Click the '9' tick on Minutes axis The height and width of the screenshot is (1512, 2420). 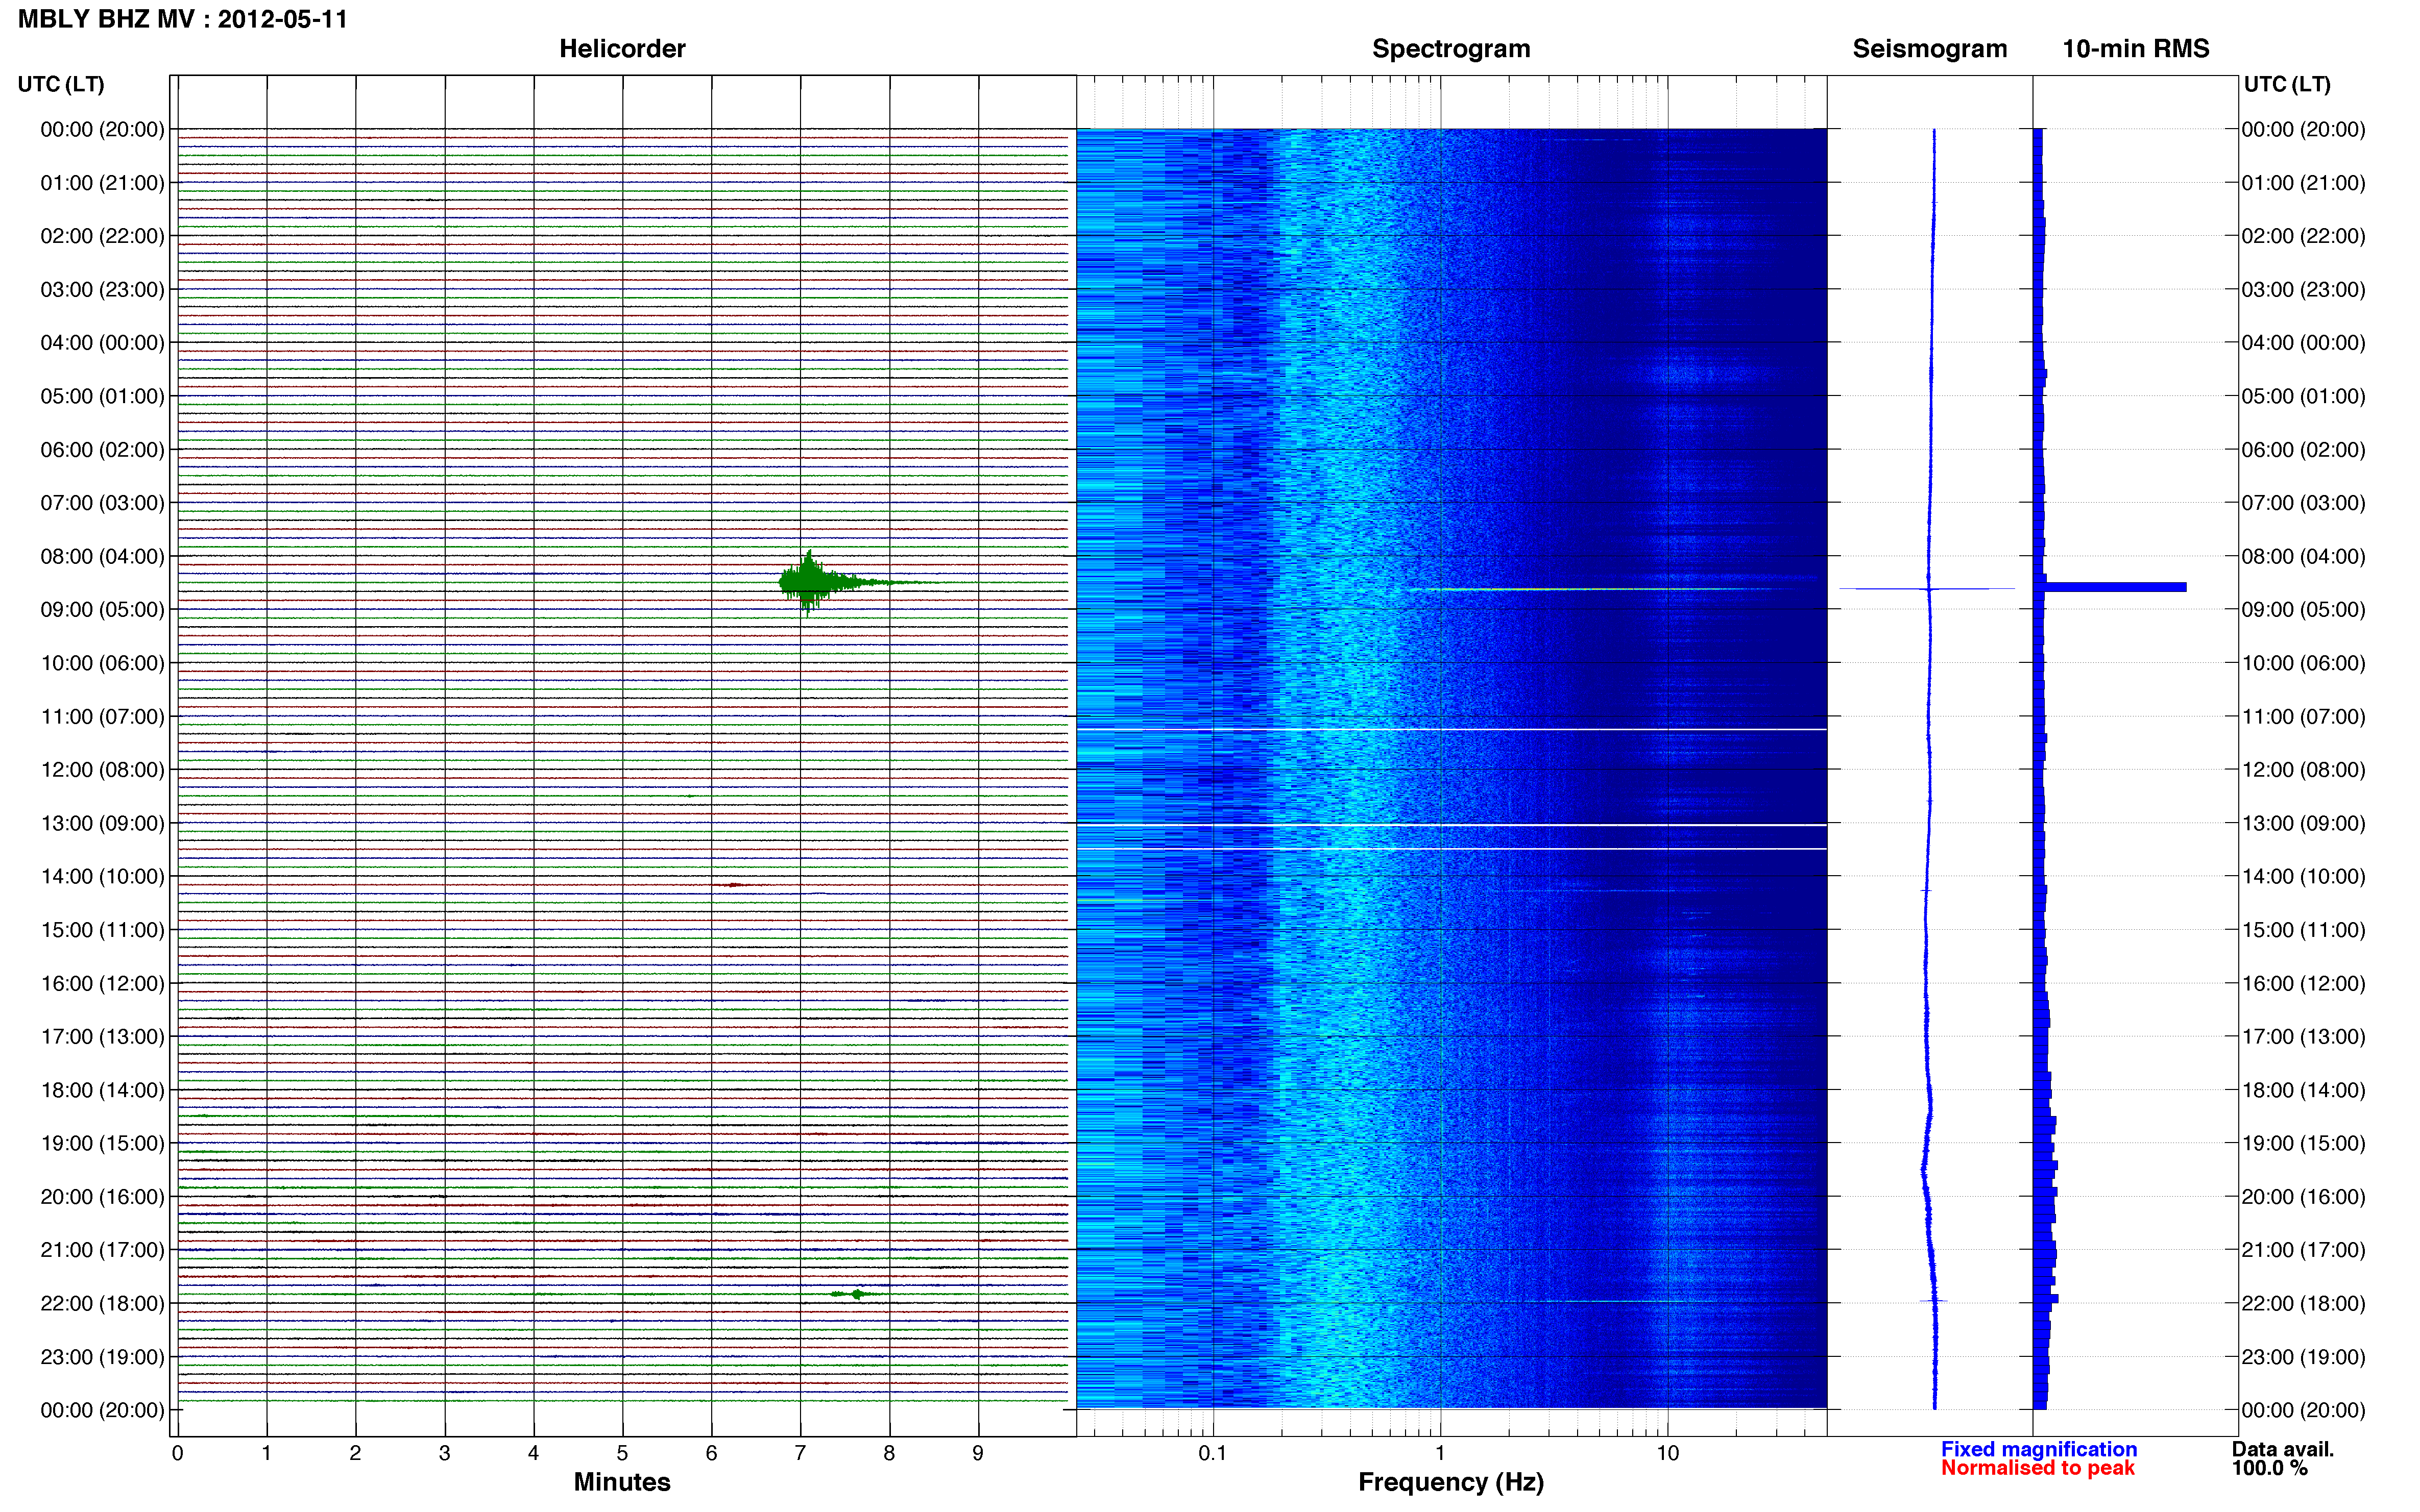click(x=978, y=1454)
